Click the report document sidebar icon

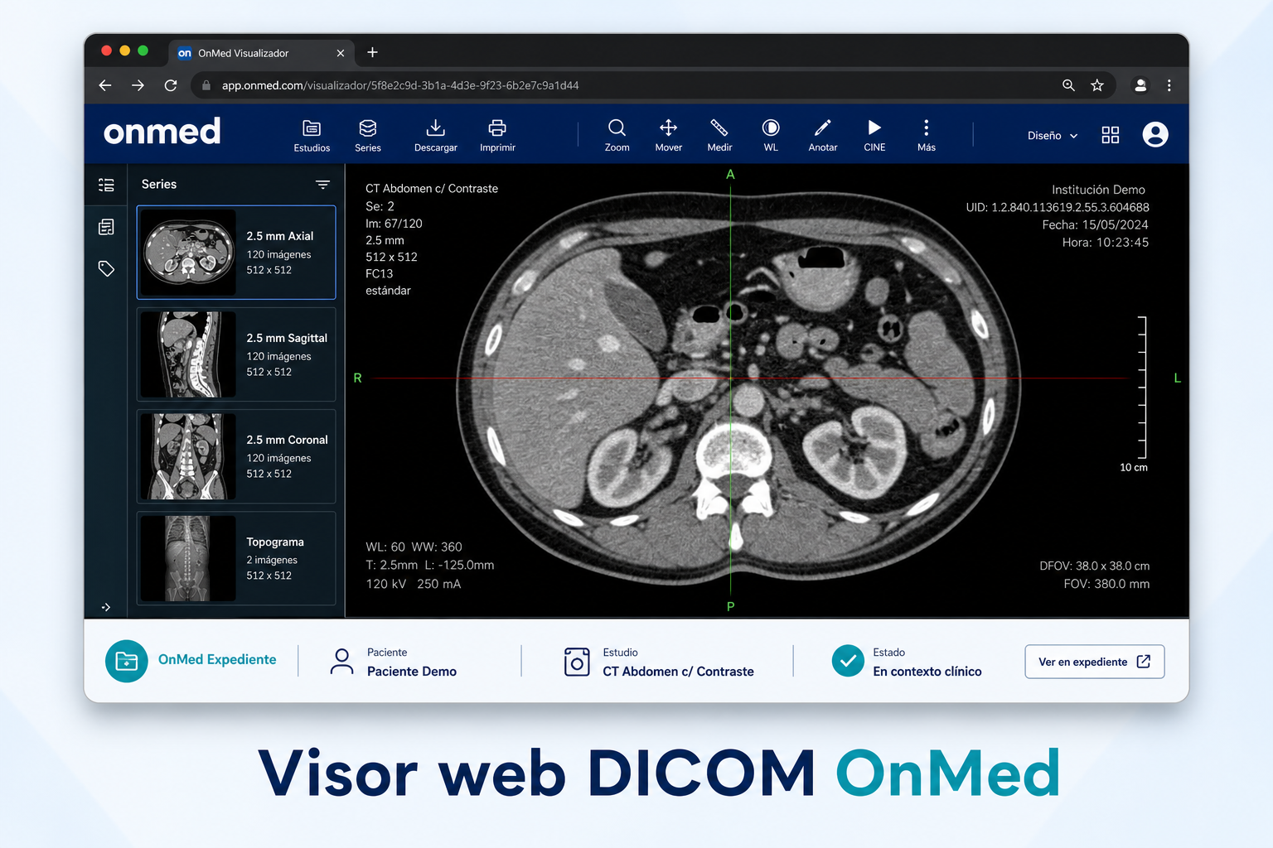coord(106,227)
